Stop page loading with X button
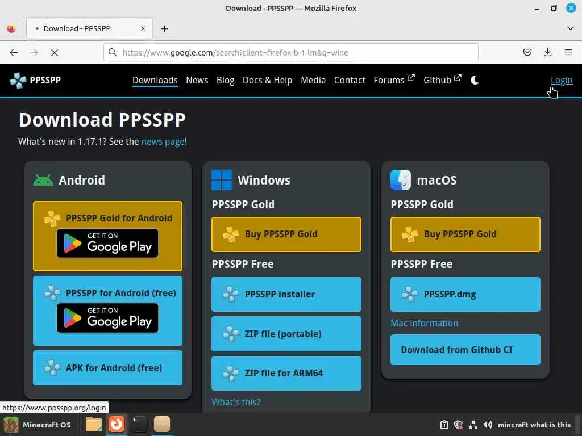The width and height of the screenshot is (582, 436). (x=55, y=53)
